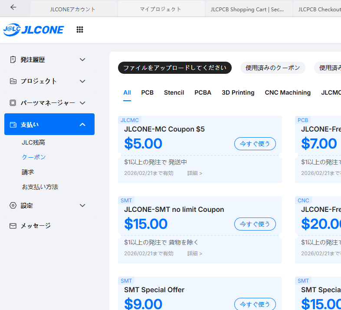Collapse the 支払い section chevron
Image resolution: width=341 pixels, height=310 pixels.
[82, 125]
